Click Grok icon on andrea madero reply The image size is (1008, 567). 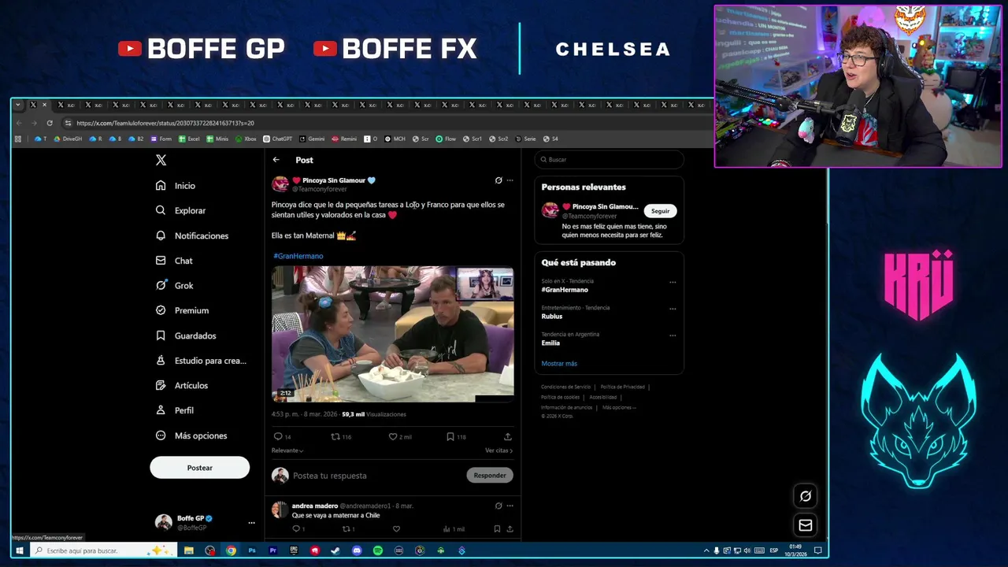tap(498, 506)
